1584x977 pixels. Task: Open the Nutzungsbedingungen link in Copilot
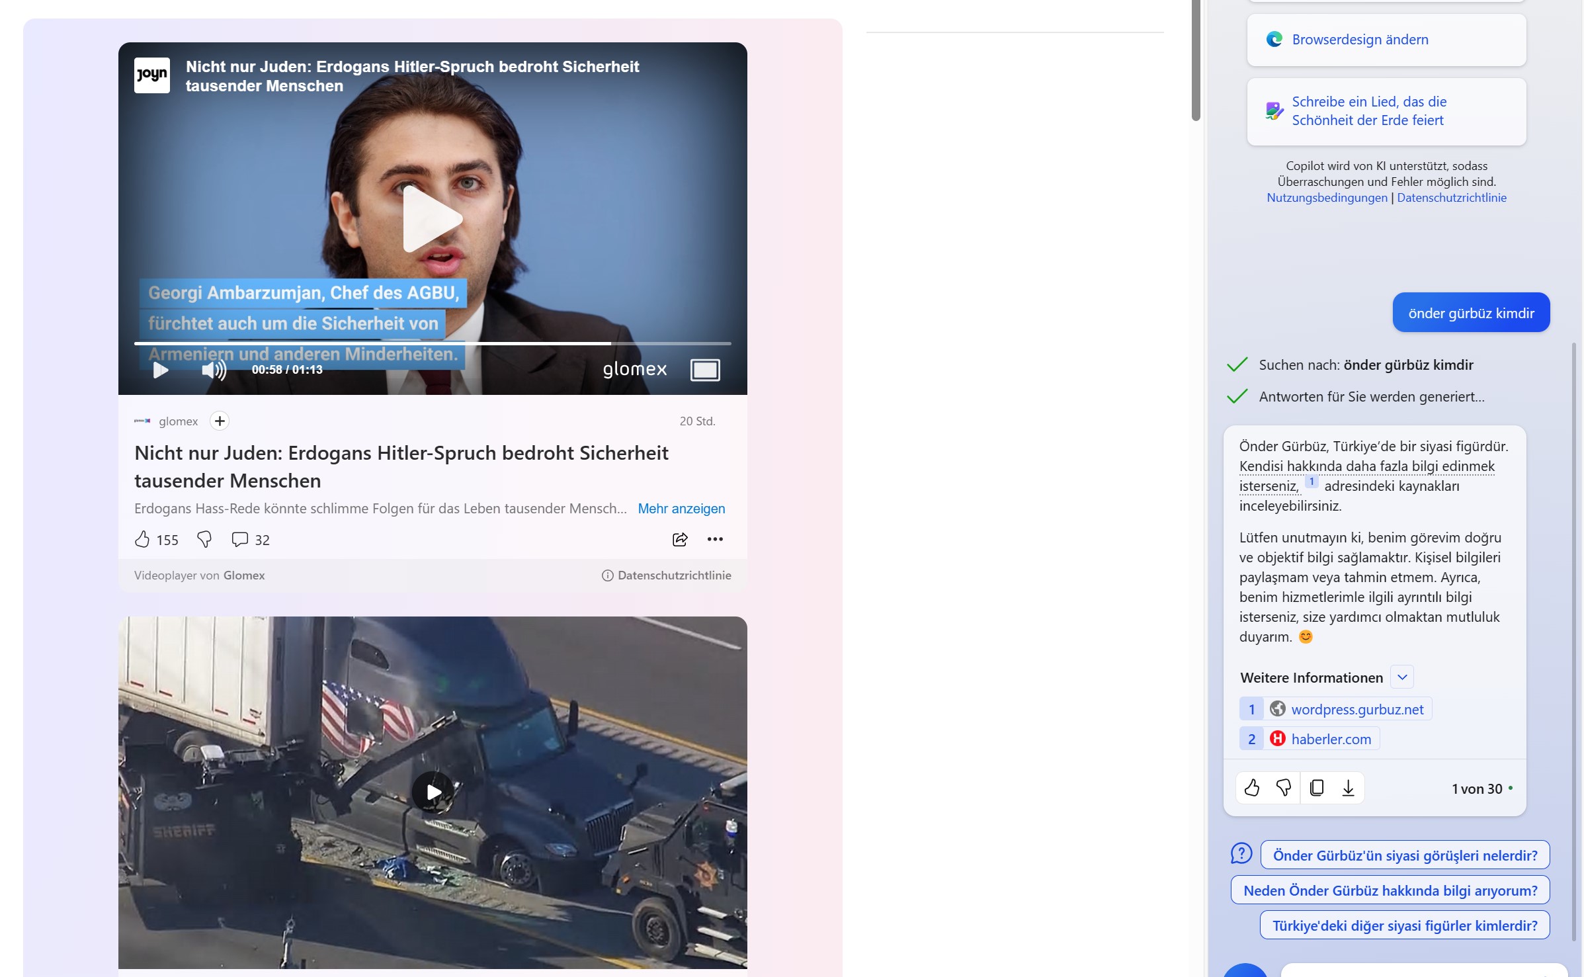1327,197
